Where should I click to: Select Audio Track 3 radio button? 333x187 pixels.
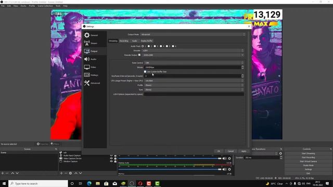click(155, 46)
